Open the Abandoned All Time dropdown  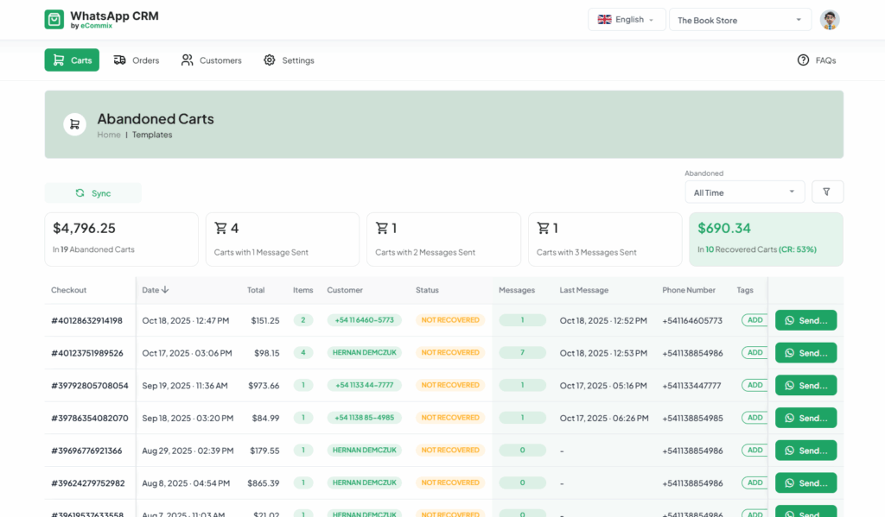coord(744,192)
